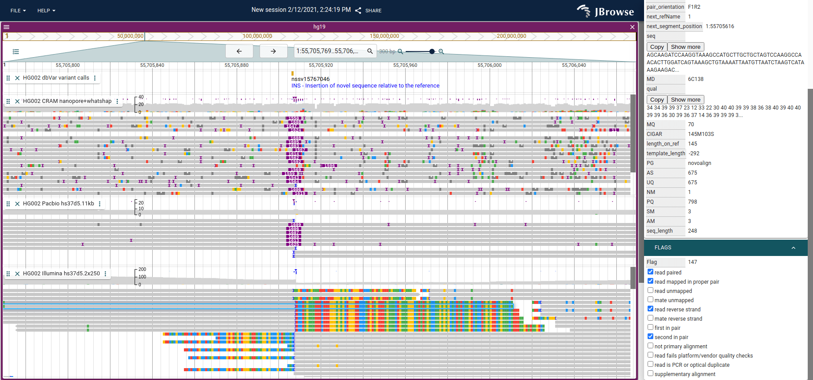Viewport: 813px width, 380px height.
Task: Grab drag handle of dbVar variant calls track
Action: tap(8, 78)
